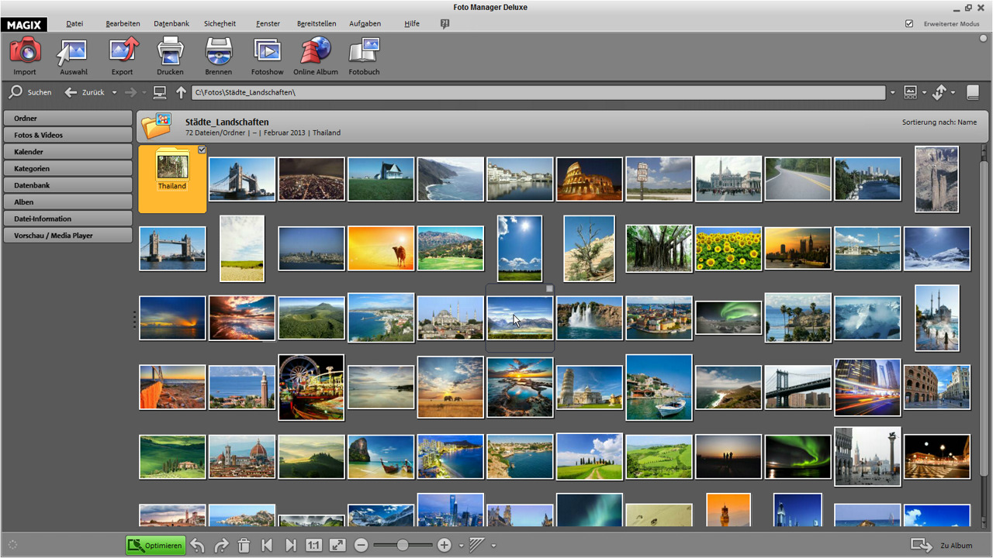The width and height of the screenshot is (993, 558).
Task: Expand the Alben panel
Action: coord(67,201)
